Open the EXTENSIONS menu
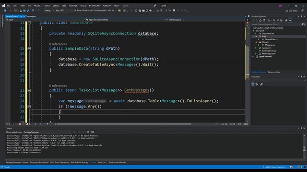 point(94,6)
